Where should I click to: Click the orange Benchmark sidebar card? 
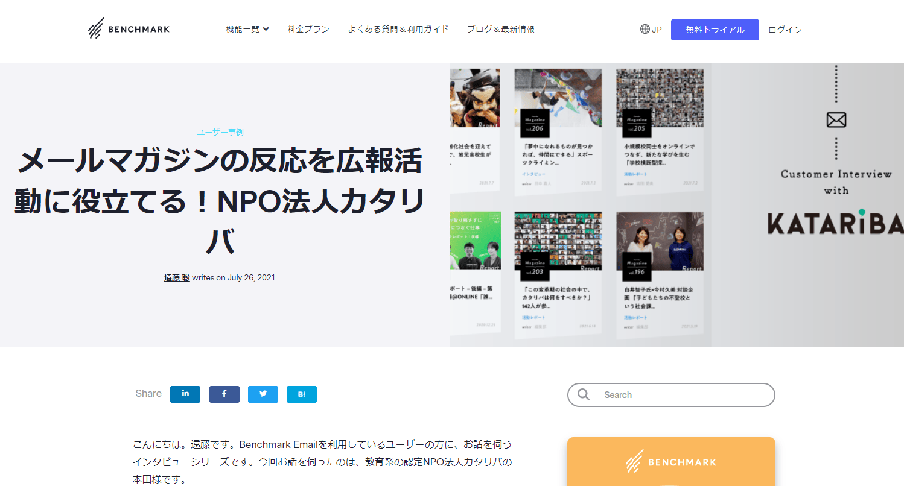[x=671, y=461]
